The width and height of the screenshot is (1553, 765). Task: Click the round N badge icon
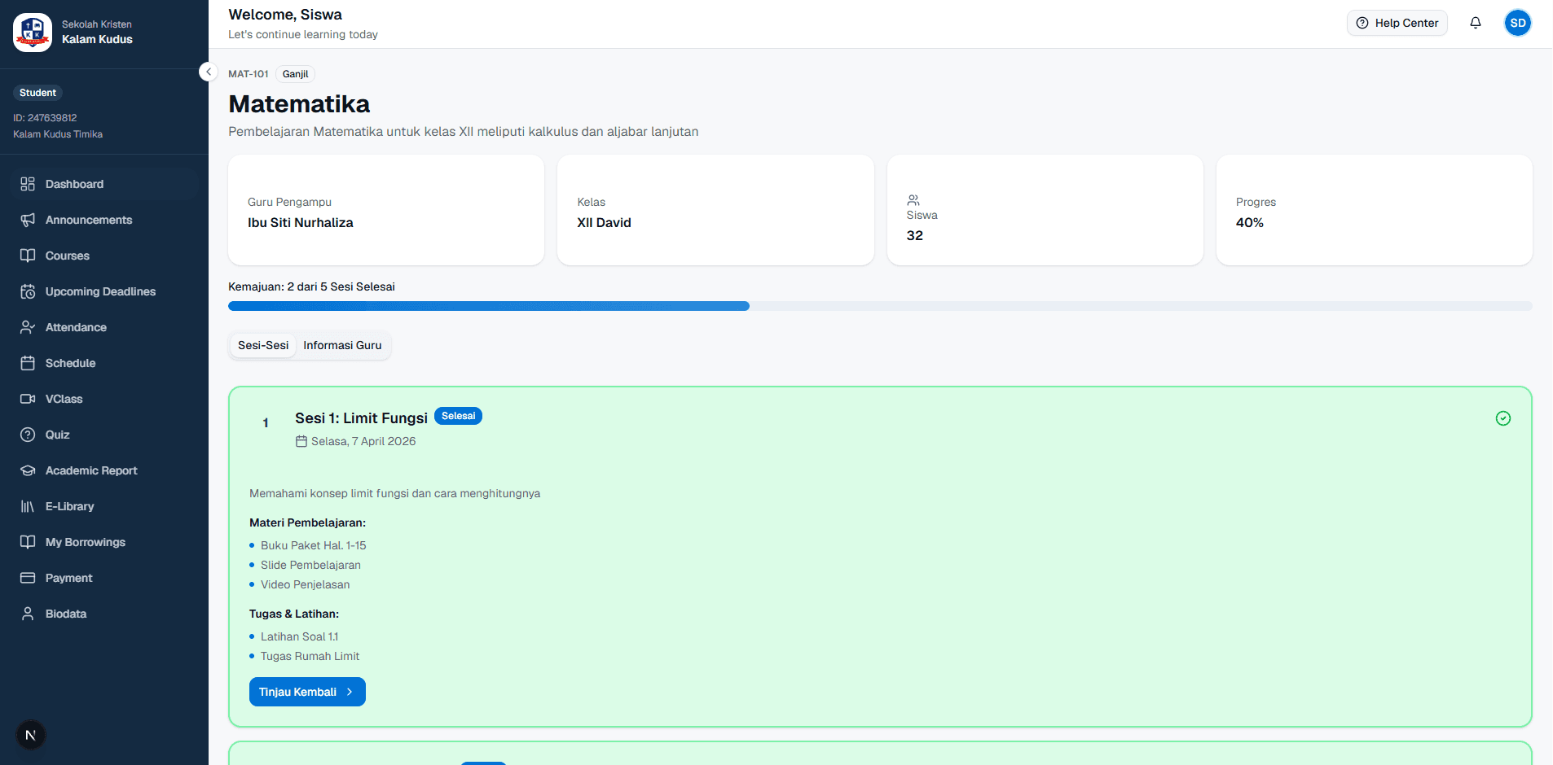pyautogui.click(x=31, y=735)
